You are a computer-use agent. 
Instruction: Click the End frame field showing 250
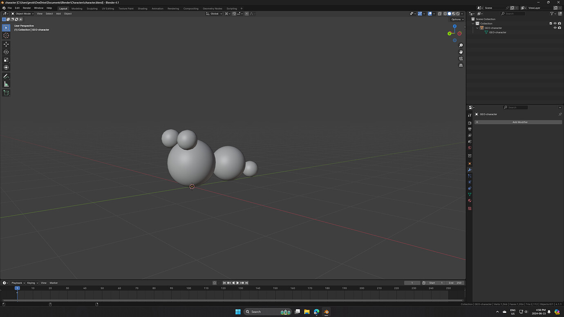[x=455, y=283]
